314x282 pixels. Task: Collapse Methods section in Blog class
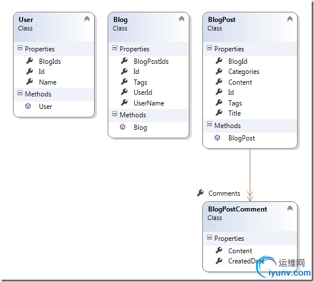click(115, 114)
